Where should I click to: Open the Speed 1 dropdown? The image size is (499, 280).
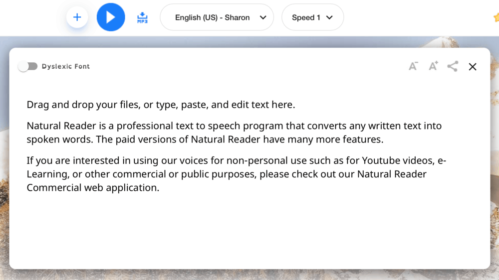tap(312, 17)
